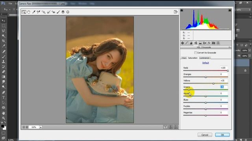Select the Photoshop Type tool behind dialog
252x141 pixels.
point(4,98)
